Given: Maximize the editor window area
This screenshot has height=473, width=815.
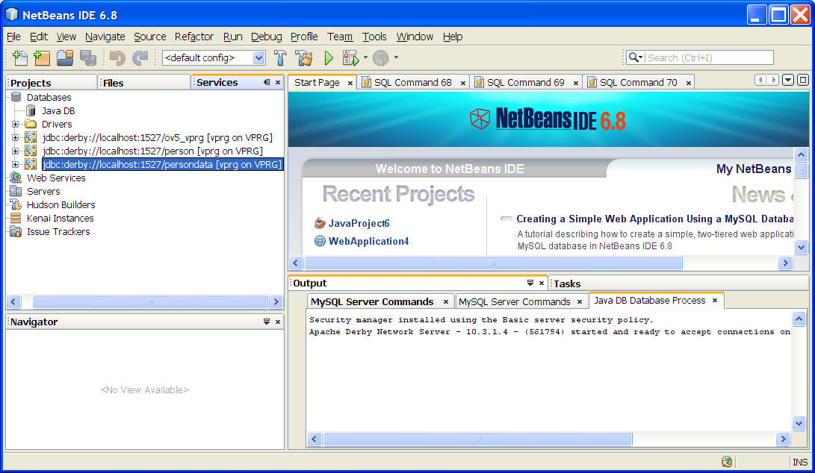Looking at the screenshot, I should click(x=803, y=80).
